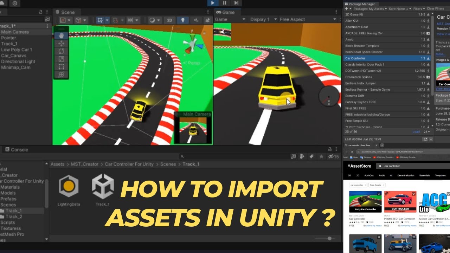
Task: Click the Asset Store search field
Action: 413,166
